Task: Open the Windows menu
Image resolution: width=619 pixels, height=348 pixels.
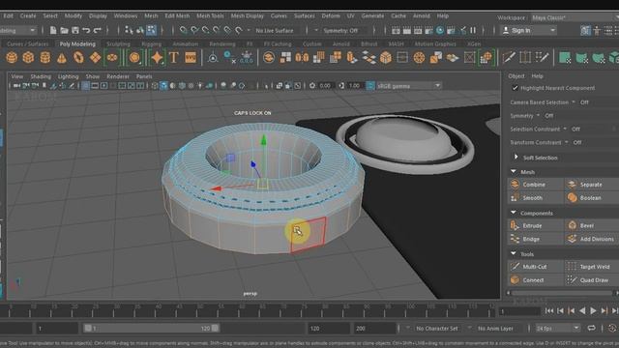Action: click(126, 15)
